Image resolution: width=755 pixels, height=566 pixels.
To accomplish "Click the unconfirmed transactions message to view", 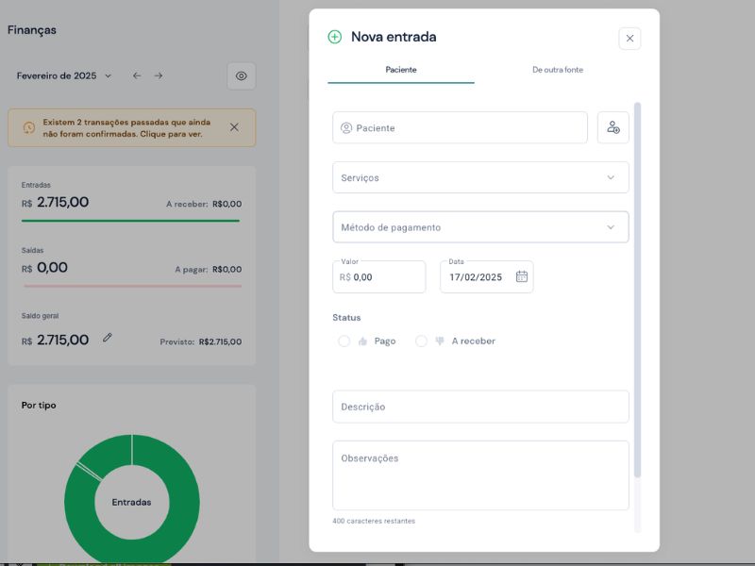I will (x=126, y=128).
